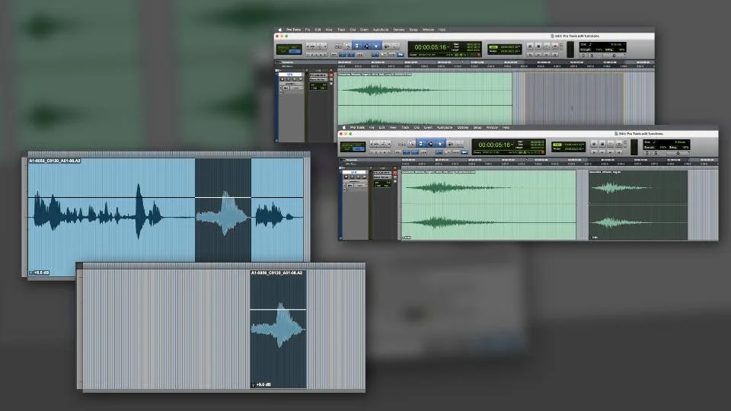Open the Edit menu in upper window
731x411 pixels.
(x=318, y=30)
